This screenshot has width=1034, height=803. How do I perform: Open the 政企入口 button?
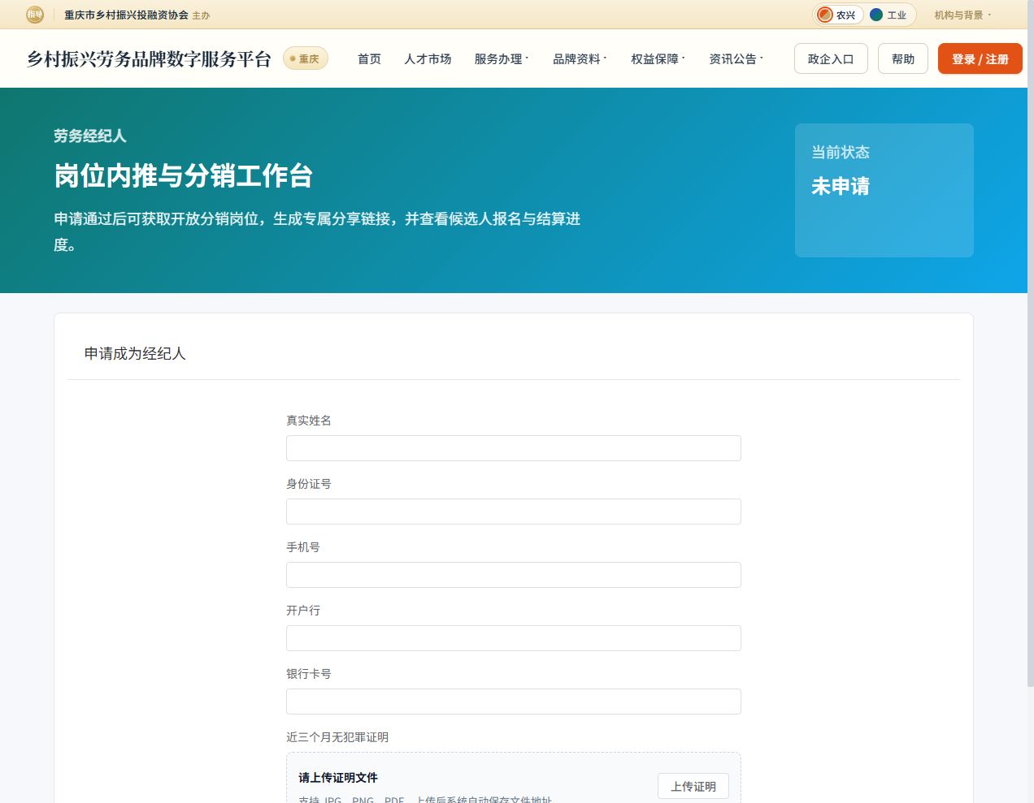tap(831, 58)
